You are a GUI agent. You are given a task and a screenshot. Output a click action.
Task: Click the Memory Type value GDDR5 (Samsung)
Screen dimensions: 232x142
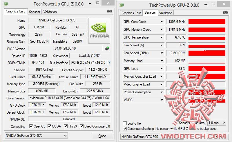tap(46, 84)
